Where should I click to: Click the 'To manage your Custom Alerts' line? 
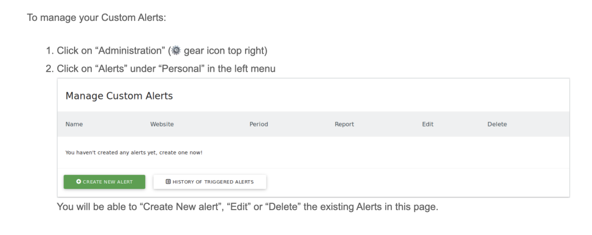pyautogui.click(x=96, y=17)
